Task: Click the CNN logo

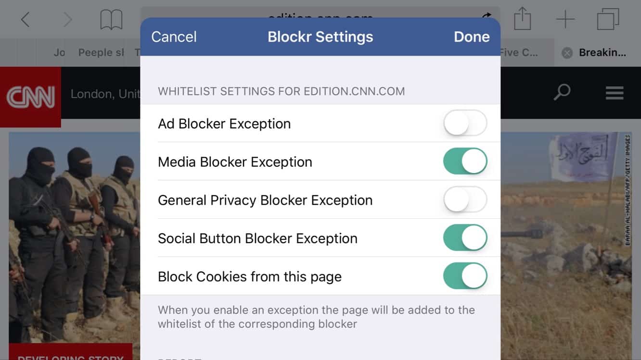Action: coord(30,97)
